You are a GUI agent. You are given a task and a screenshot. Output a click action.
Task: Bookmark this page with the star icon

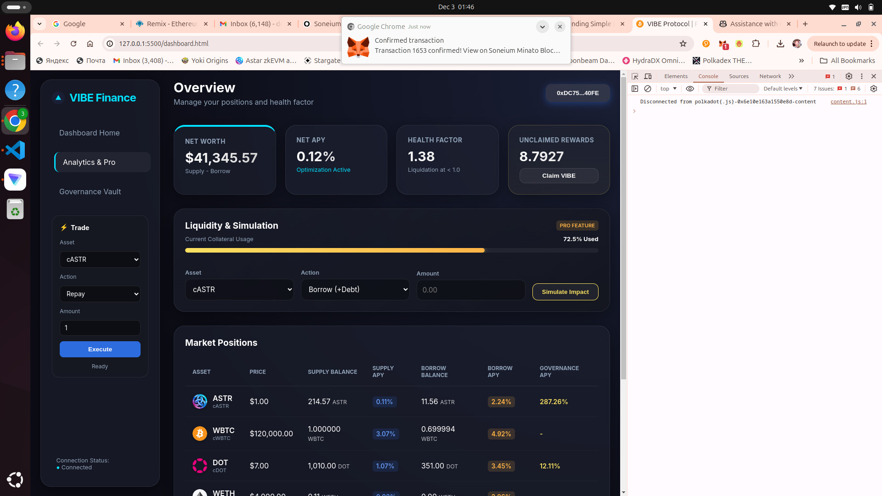pyautogui.click(x=683, y=44)
